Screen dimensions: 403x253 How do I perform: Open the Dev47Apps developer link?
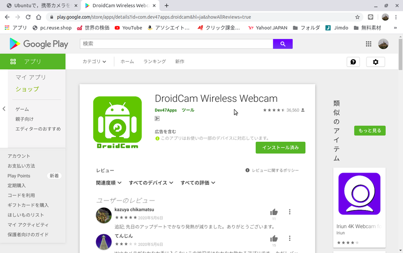click(x=166, y=110)
